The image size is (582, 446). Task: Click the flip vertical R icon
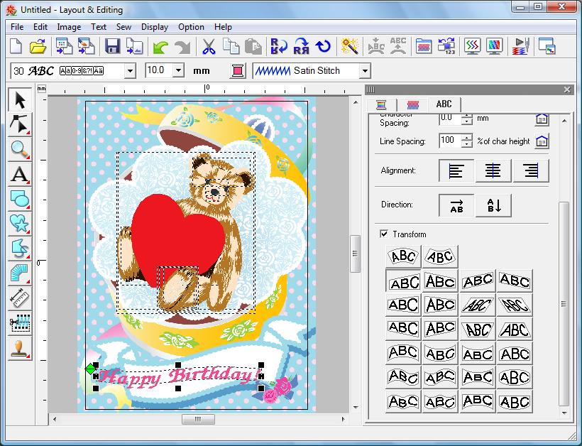(x=278, y=47)
